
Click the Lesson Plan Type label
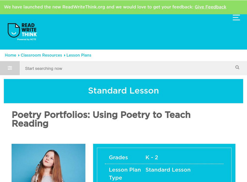click(x=125, y=174)
